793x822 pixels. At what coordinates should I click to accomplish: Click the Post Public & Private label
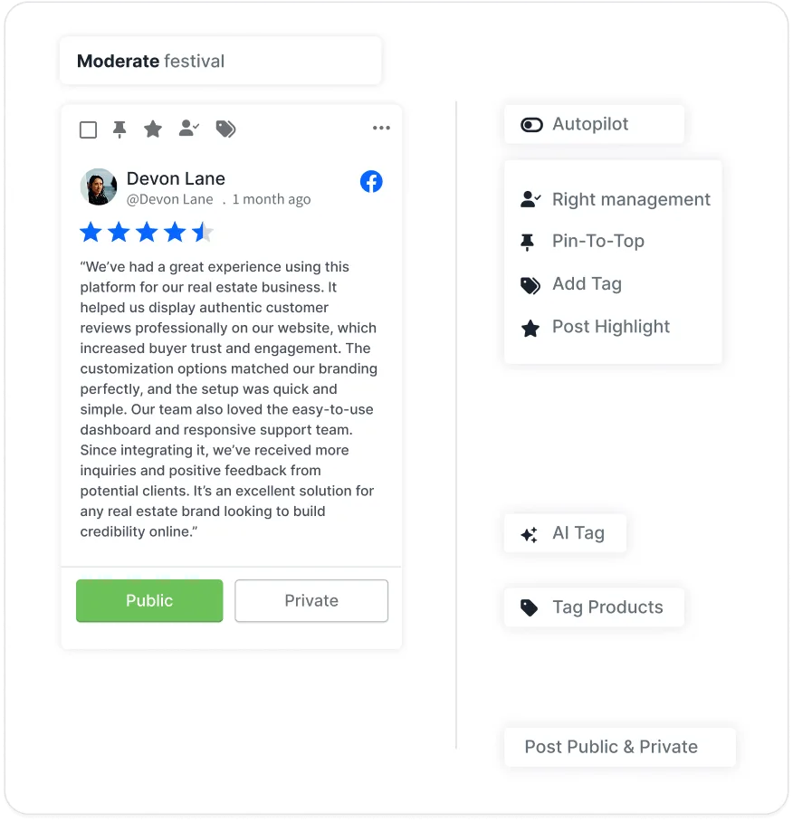(611, 747)
